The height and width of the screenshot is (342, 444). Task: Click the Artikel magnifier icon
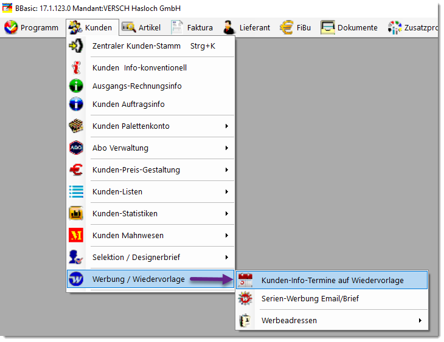tap(129, 27)
